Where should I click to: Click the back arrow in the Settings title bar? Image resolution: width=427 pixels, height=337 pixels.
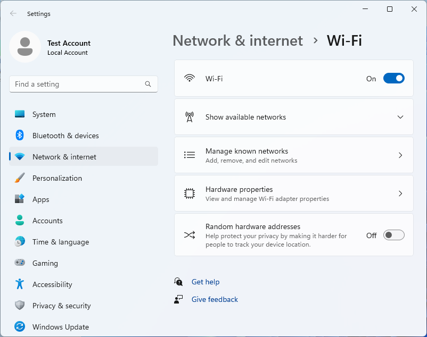click(x=13, y=14)
